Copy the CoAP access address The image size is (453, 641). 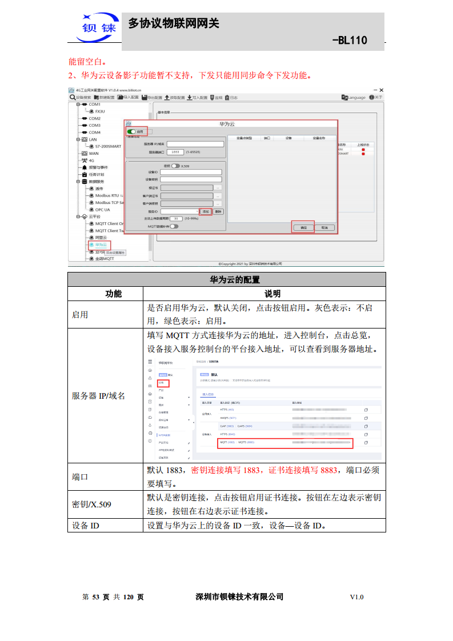366,426
